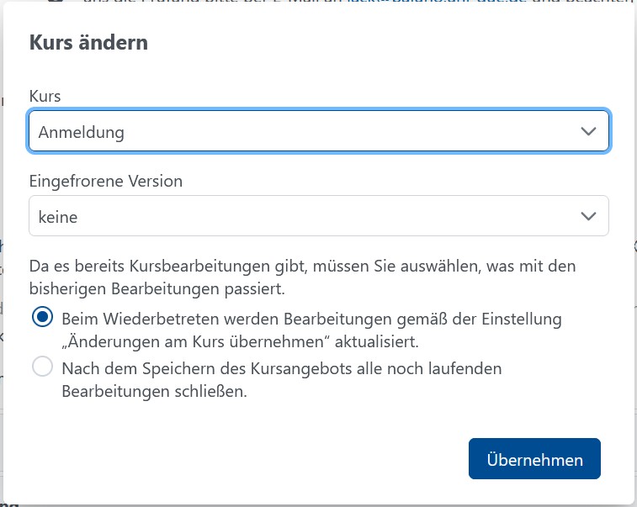The width and height of the screenshot is (637, 507).
Task: Click the selected value "keine"
Action: click(58, 217)
